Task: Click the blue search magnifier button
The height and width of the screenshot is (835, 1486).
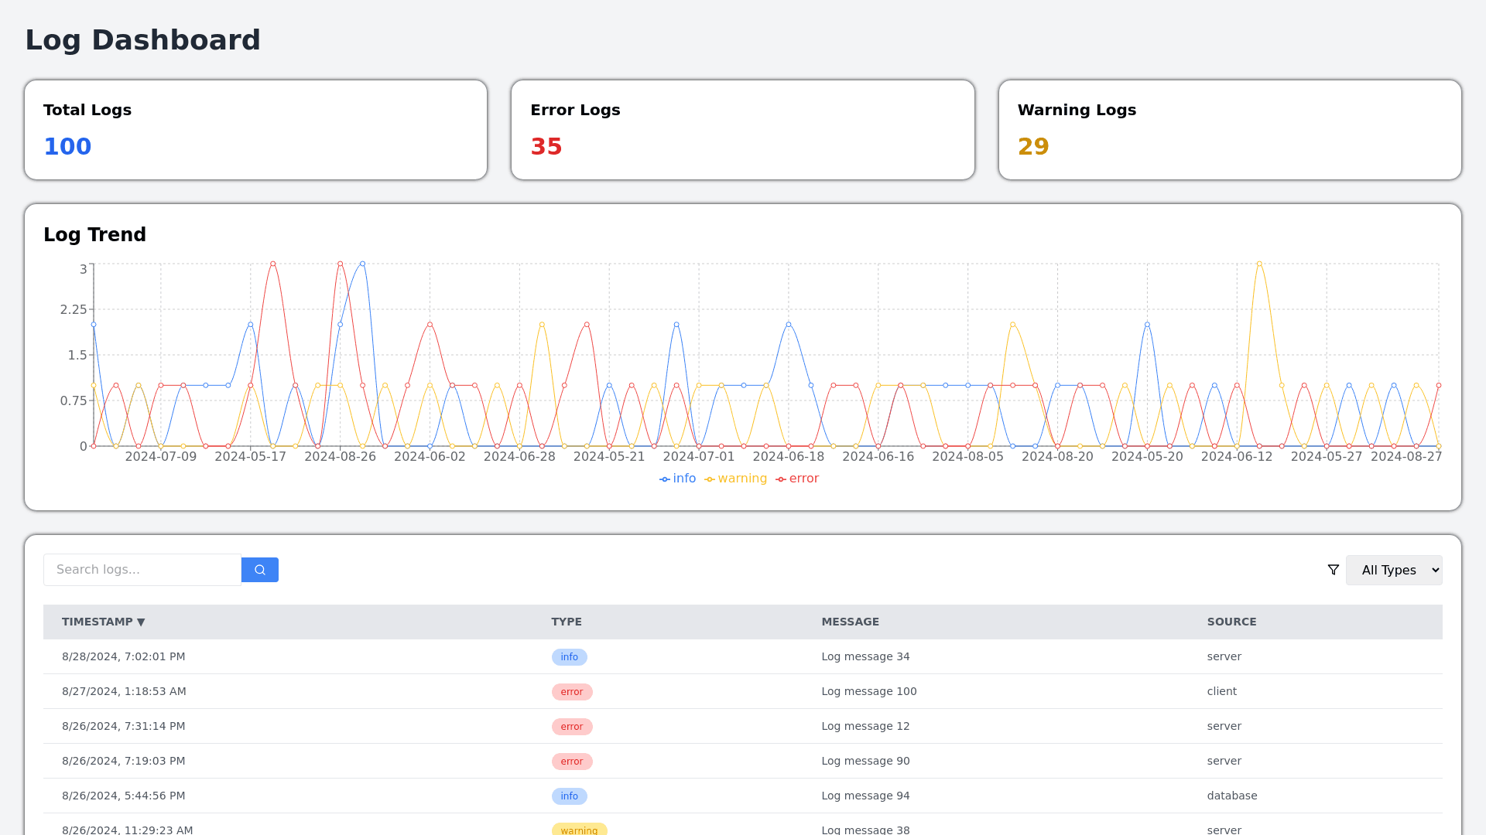Action: tap(259, 570)
